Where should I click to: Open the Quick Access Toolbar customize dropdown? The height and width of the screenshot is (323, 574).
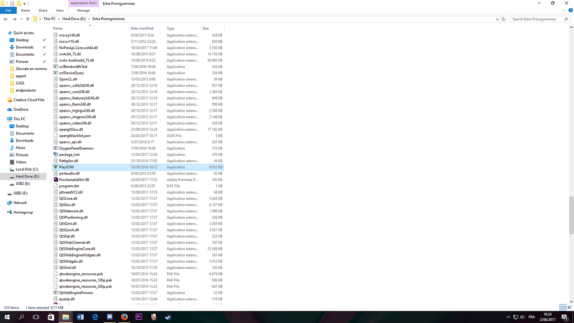[25, 3]
